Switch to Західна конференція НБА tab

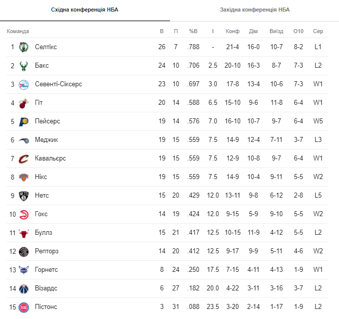tap(255, 10)
